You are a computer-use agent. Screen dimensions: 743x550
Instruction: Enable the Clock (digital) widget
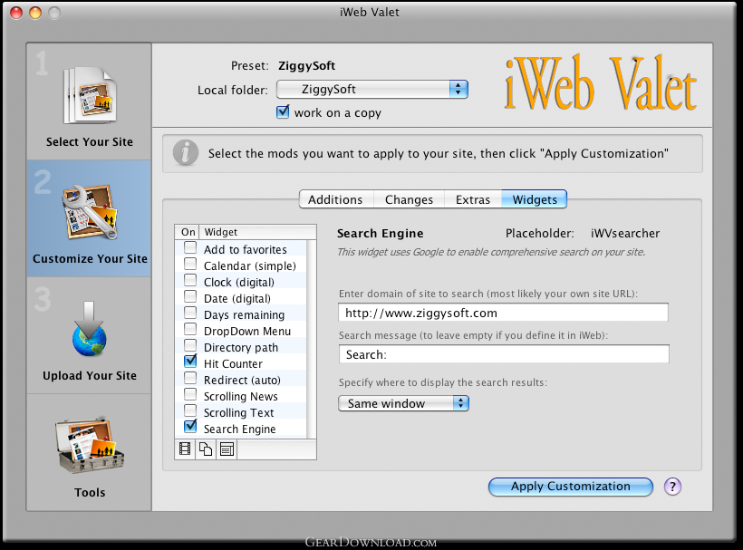pyautogui.click(x=190, y=280)
